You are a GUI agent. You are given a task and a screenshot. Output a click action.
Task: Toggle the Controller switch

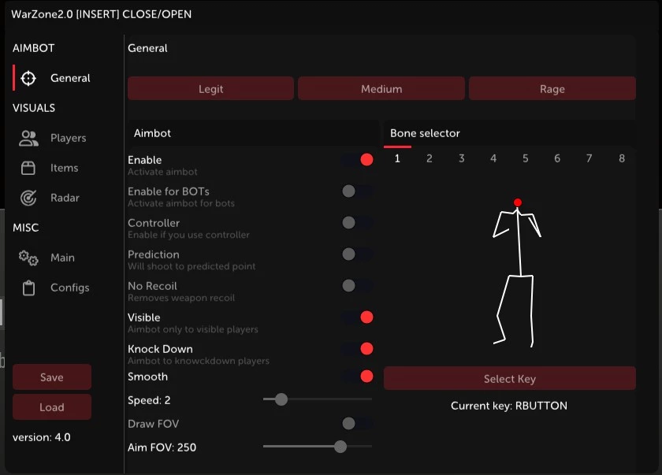pos(358,222)
